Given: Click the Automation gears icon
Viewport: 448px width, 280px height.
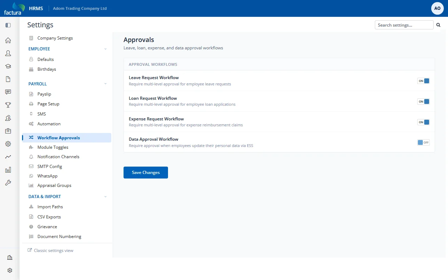Looking at the screenshot, I should point(31,124).
